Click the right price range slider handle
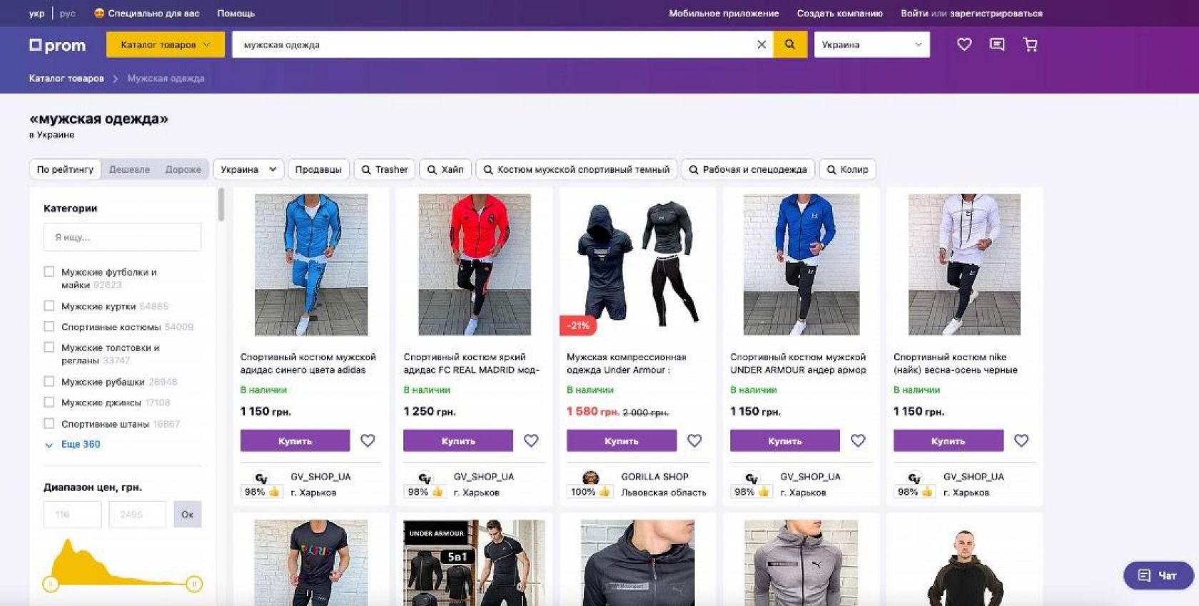Viewport: 1199px width, 606px height. tap(194, 584)
